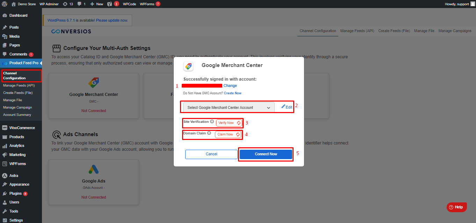The height and width of the screenshot is (223, 476).
Task: Click the Appearance brush icon
Action: coord(5,184)
